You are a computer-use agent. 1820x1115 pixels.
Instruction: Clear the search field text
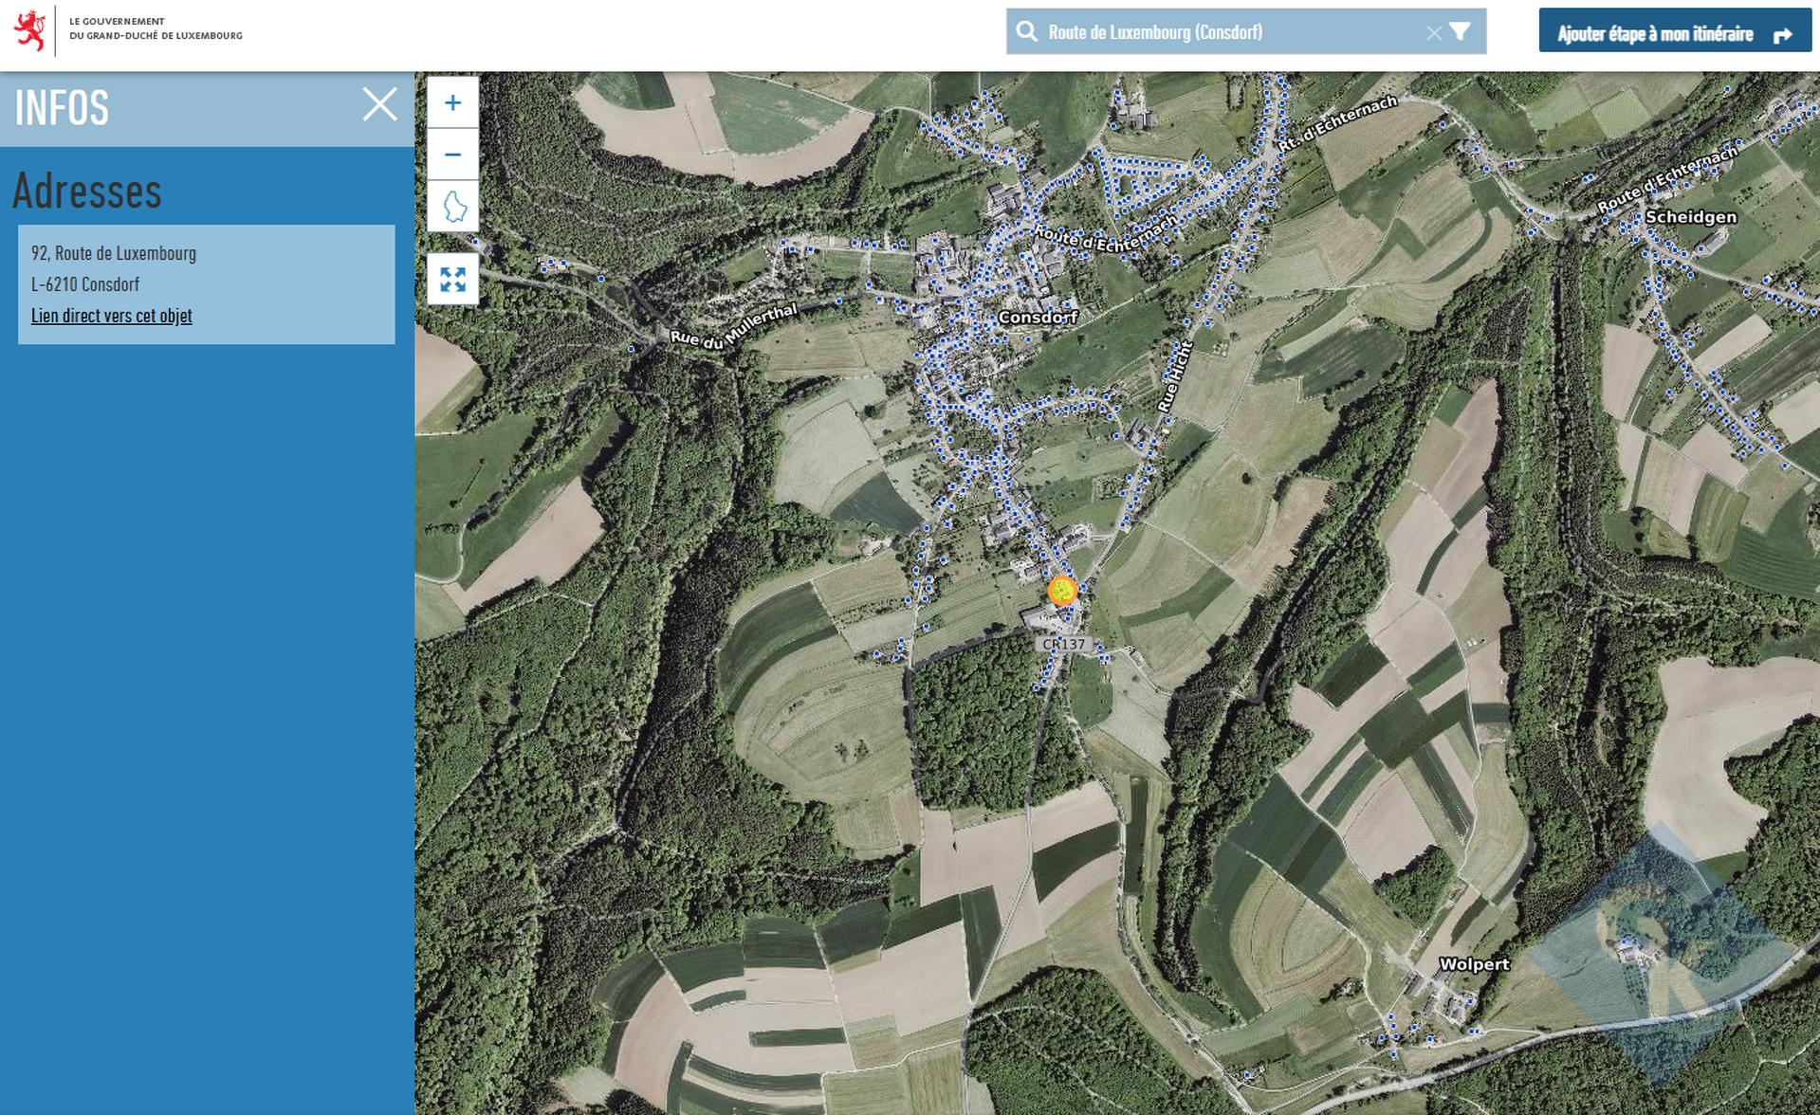click(x=1433, y=33)
